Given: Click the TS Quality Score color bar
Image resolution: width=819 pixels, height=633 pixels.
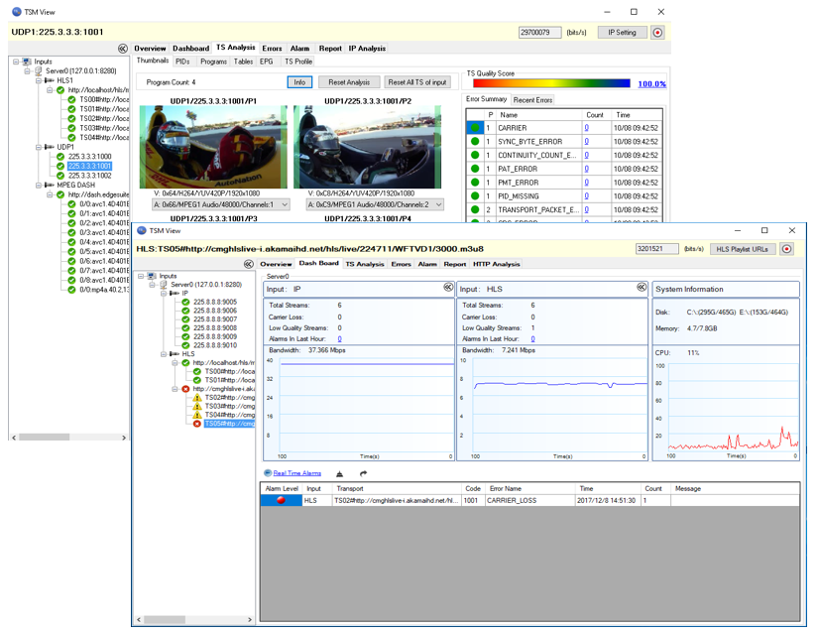Looking at the screenshot, I should coord(549,84).
